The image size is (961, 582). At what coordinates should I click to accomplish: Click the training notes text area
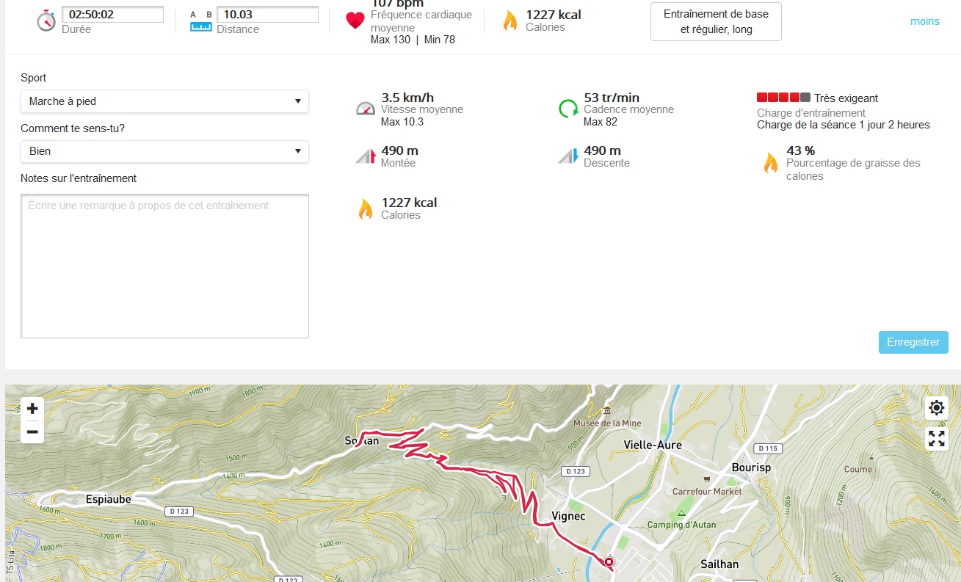pyautogui.click(x=164, y=266)
